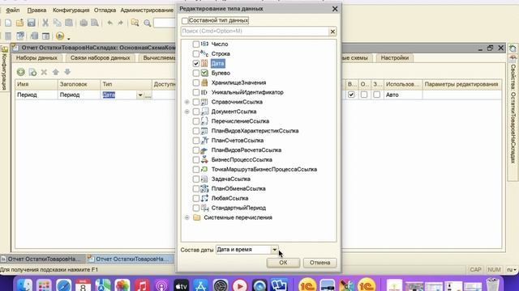Click the Start debugging round yellow icon
This screenshot has height=291, width=519.
pos(60,36)
